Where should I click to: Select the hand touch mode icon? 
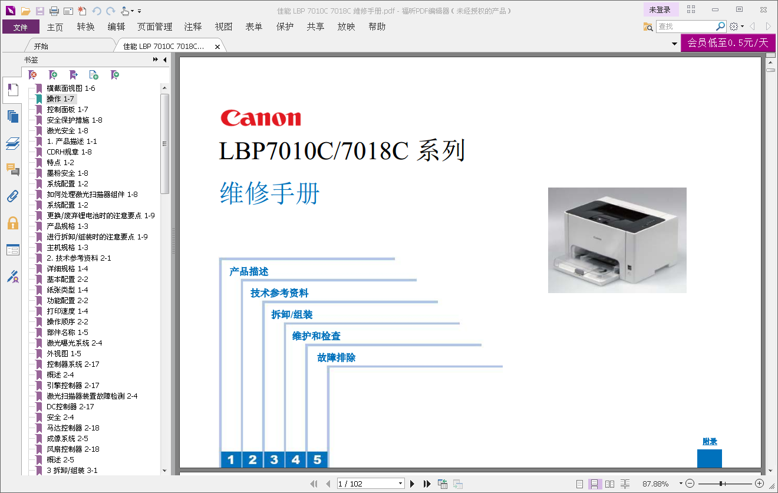[124, 11]
